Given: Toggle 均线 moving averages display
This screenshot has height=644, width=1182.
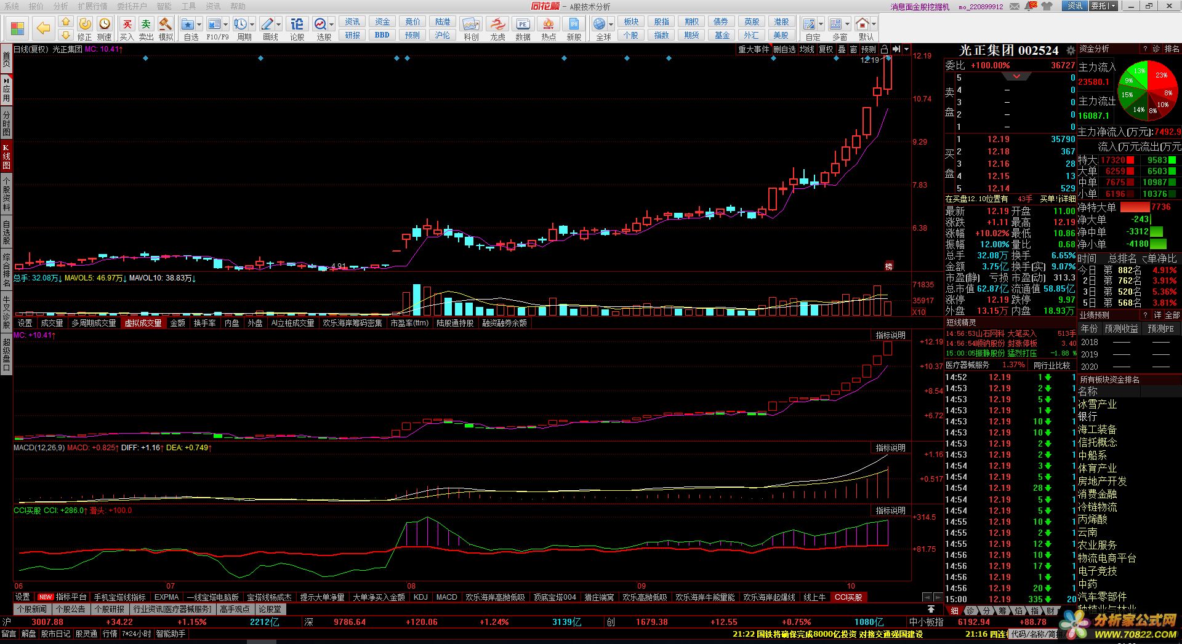Looking at the screenshot, I should pos(806,49).
